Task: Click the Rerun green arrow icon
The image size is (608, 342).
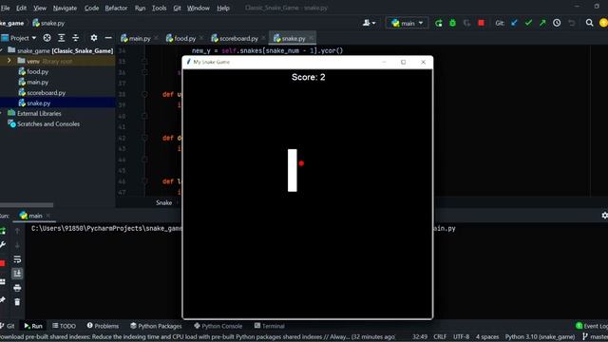Action: click(x=439, y=23)
